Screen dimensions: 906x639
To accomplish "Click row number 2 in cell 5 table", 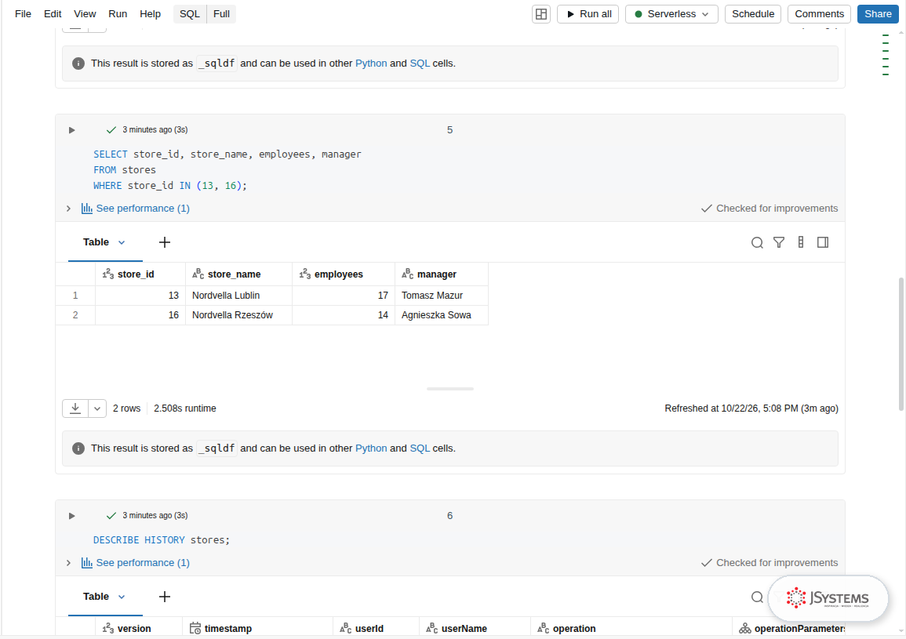I will pyautogui.click(x=75, y=315).
